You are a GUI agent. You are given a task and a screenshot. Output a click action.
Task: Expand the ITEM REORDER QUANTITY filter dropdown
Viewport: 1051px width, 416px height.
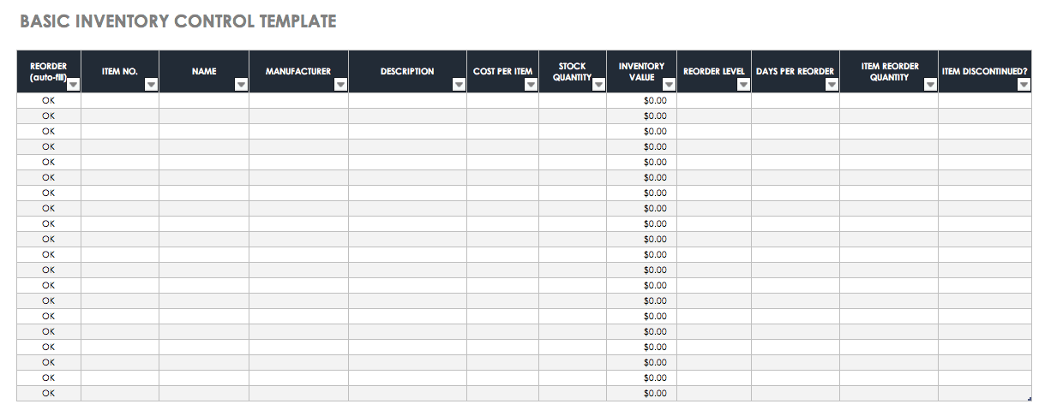coord(930,84)
